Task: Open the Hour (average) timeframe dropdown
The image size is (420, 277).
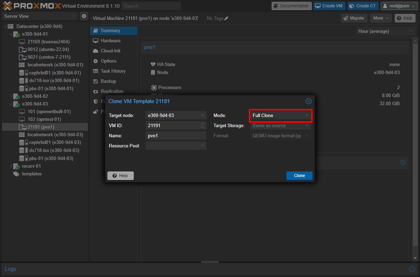Action: click(x=385, y=31)
